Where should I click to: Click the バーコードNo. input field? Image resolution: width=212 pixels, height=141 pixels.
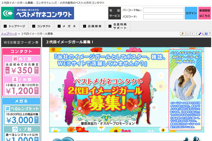pos(163,10)
